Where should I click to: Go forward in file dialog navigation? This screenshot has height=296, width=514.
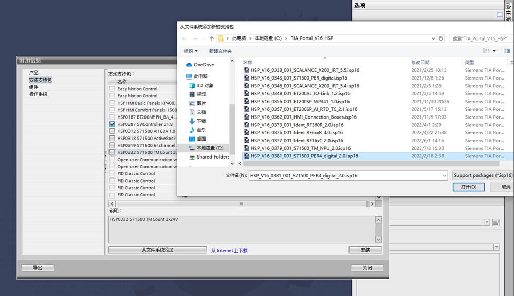pos(195,38)
